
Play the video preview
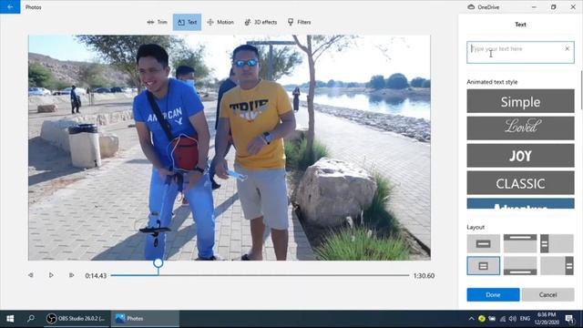coord(51,275)
